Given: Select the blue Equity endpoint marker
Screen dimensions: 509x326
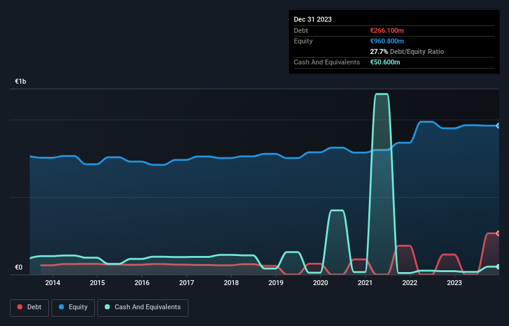Looking at the screenshot, I should point(498,126).
